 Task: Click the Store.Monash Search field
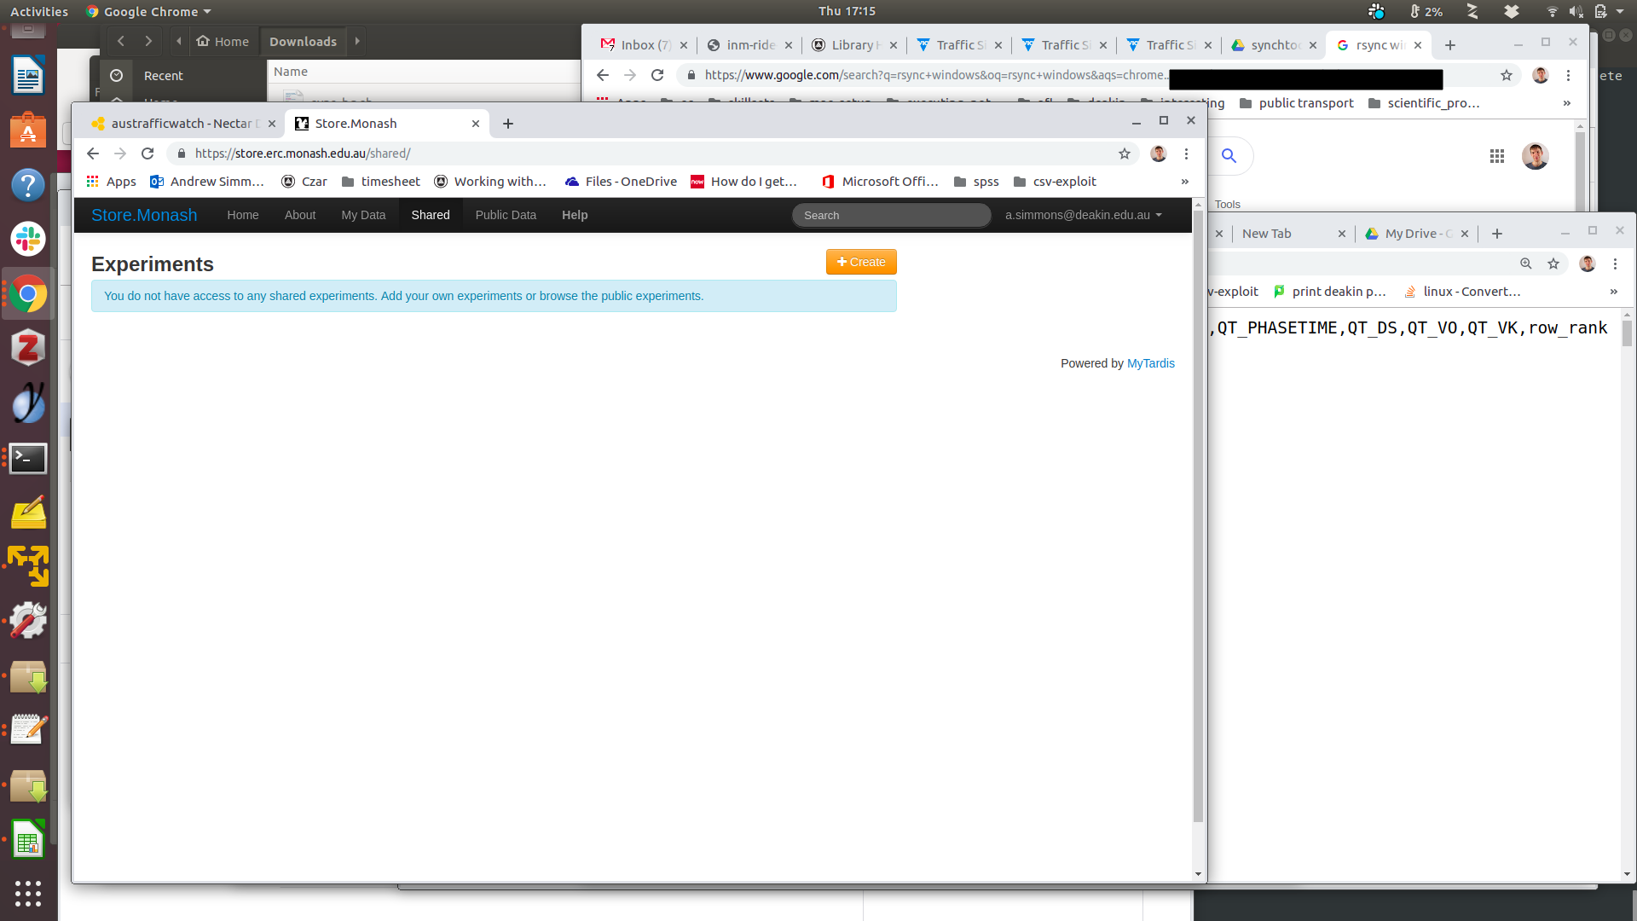click(891, 215)
